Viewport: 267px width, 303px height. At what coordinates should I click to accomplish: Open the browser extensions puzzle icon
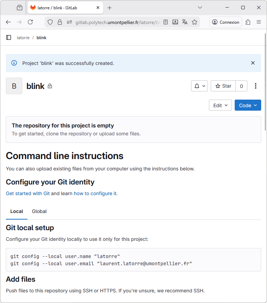248,22
